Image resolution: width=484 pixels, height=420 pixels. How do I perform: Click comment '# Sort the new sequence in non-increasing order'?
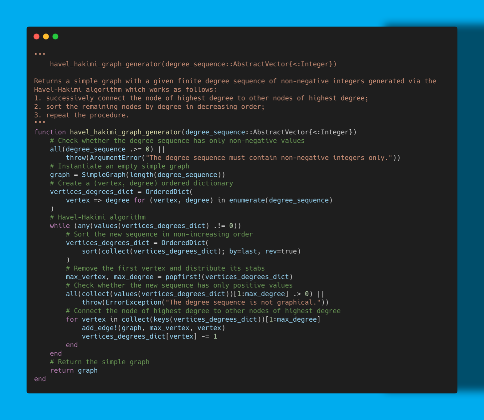[x=159, y=234]
